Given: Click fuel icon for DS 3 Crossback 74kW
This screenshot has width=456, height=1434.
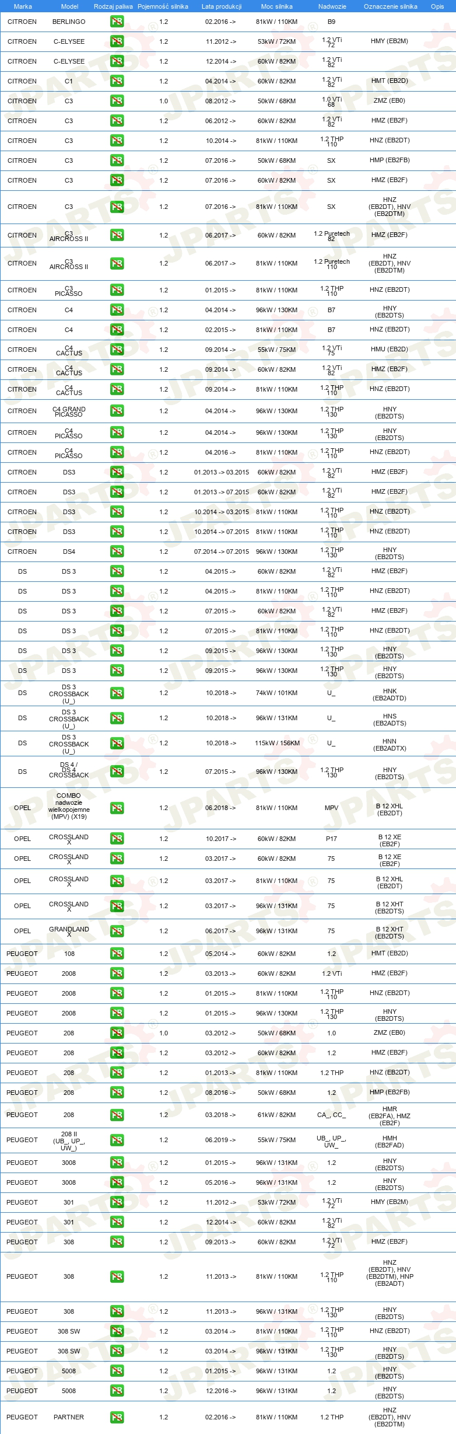Looking at the screenshot, I should coord(117,693).
